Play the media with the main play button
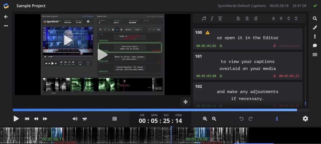This screenshot has height=144, width=321. pos(16,119)
